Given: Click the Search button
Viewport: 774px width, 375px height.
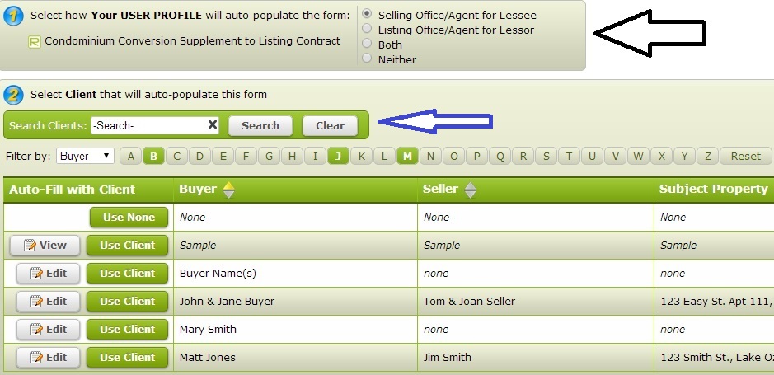Looking at the screenshot, I should (260, 125).
